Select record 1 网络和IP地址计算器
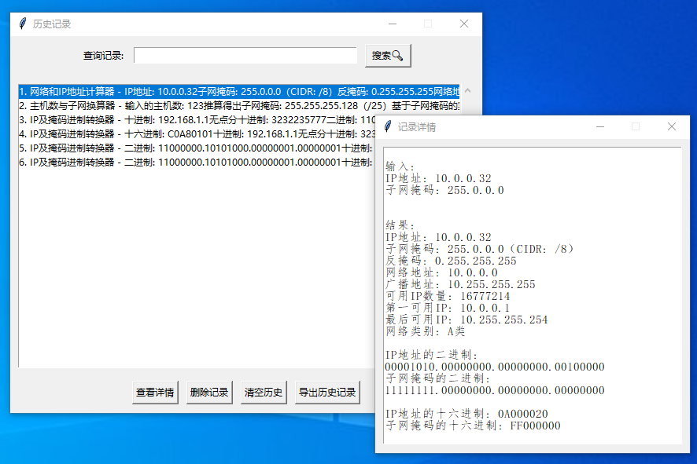697x464 pixels. point(239,91)
